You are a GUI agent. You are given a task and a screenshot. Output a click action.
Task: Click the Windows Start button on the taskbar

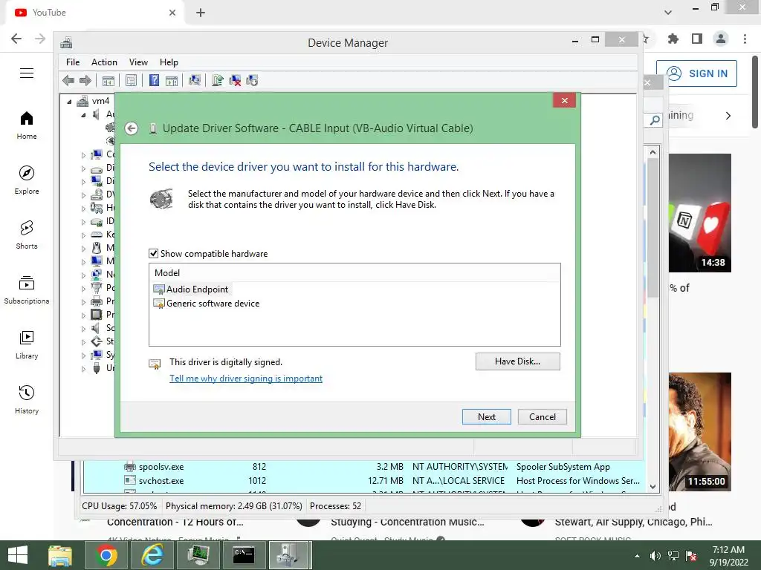[x=18, y=555]
